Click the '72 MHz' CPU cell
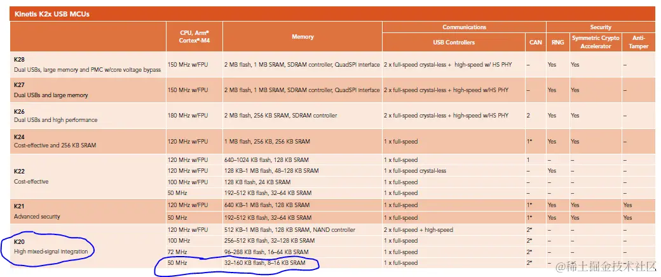The image size is (661, 277). [x=177, y=252]
